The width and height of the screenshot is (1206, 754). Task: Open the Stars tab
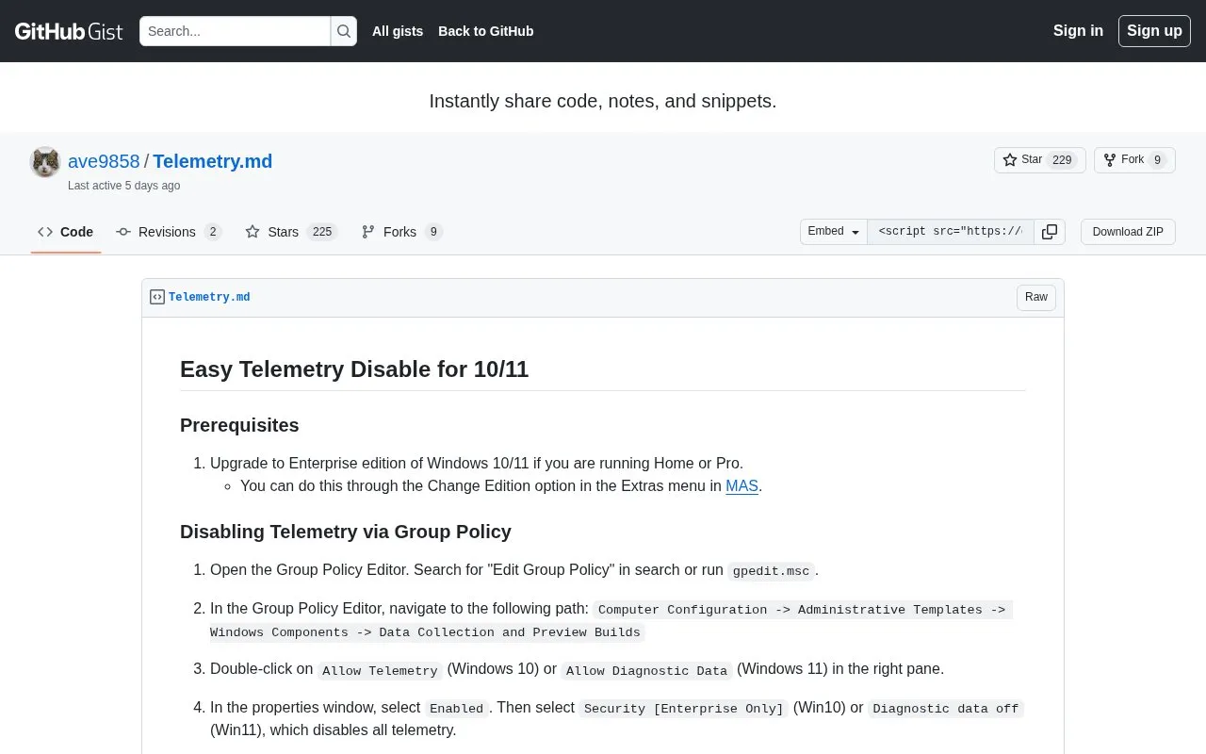[x=291, y=232]
